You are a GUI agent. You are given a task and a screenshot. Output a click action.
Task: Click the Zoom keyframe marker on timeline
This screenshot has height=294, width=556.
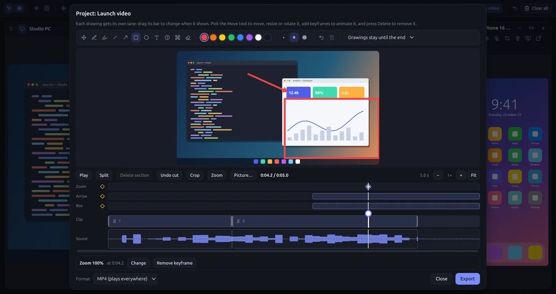[368, 187]
